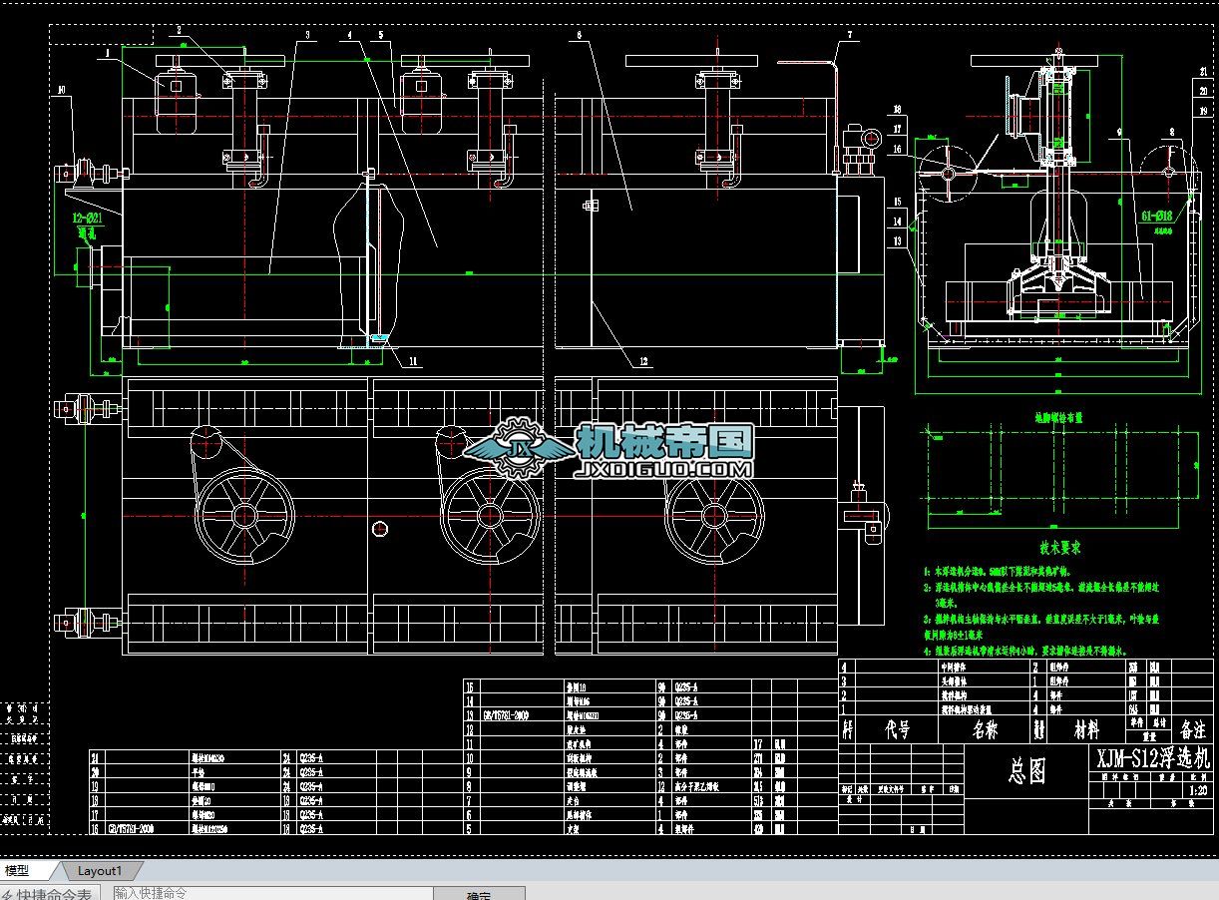This screenshot has width=1219, height=900.
Task: Select the leftmost spoked pulley wheel
Action: 244,516
